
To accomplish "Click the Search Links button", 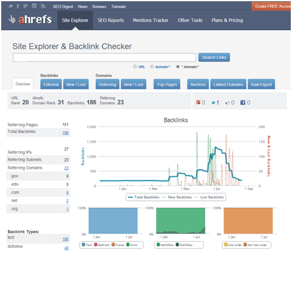I will coord(214,57).
